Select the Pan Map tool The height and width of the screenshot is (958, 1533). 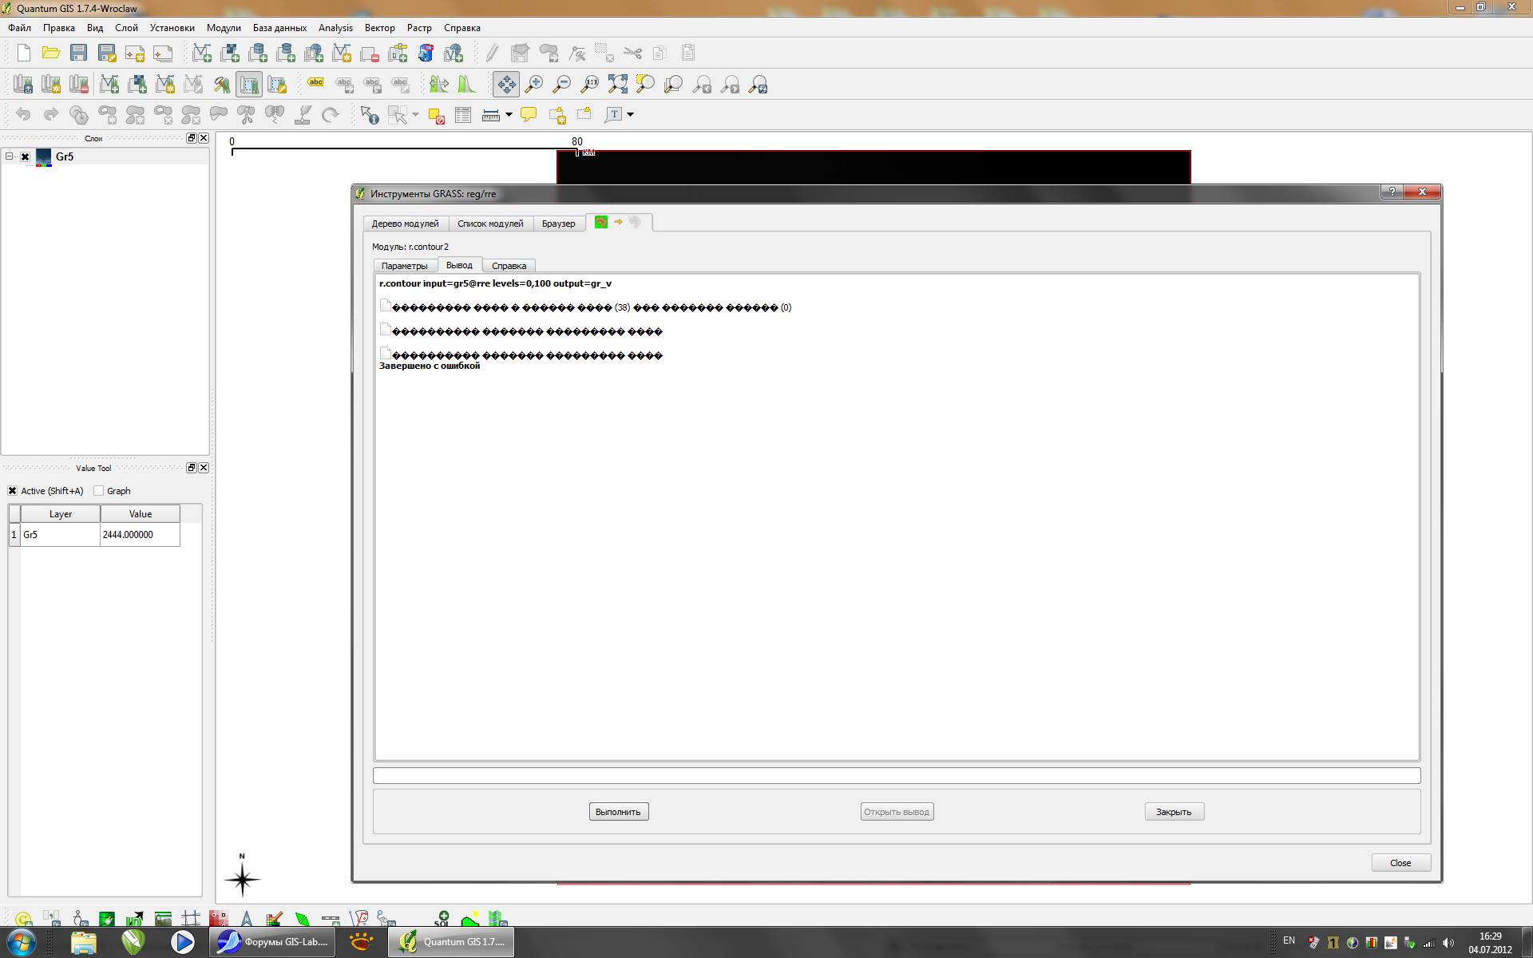(505, 85)
